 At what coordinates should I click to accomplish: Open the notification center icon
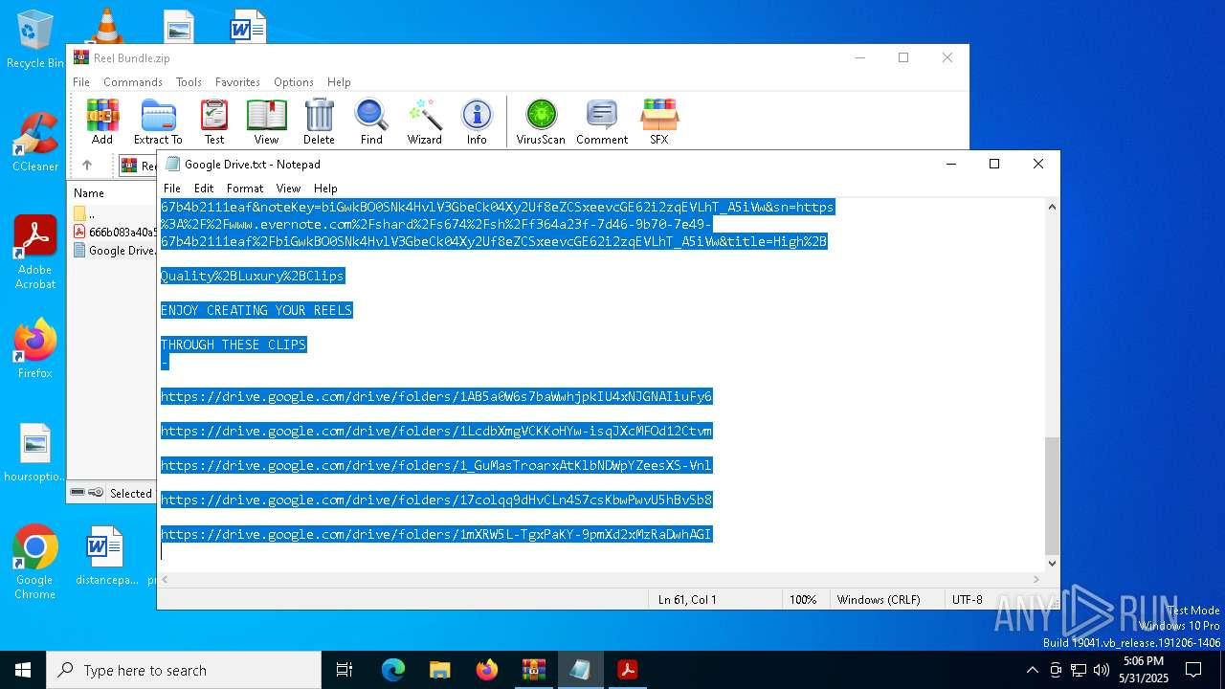coord(1193,670)
